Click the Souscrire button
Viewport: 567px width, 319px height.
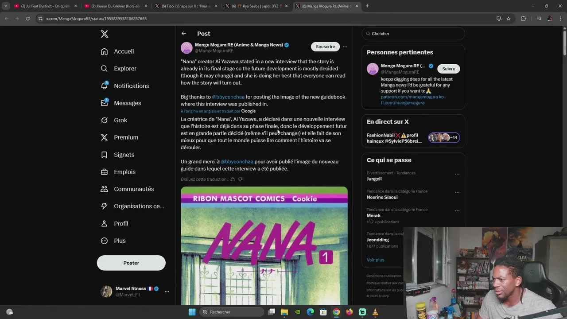[x=325, y=47]
